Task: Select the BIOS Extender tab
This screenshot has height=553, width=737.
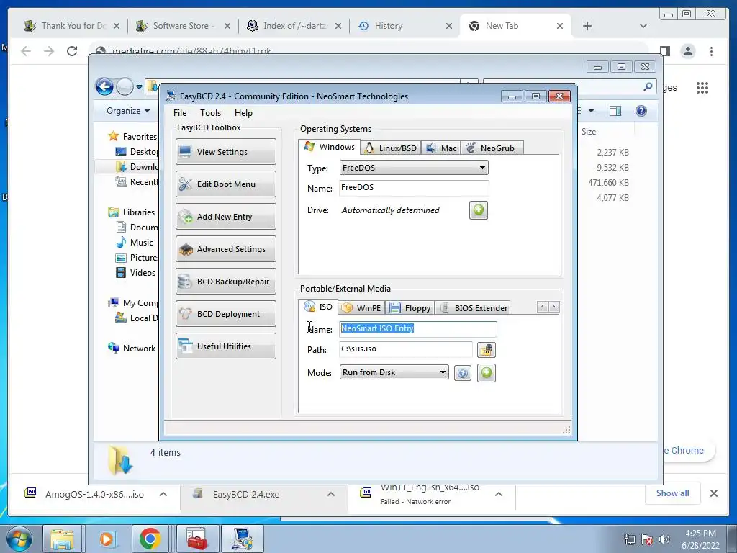Action: click(474, 308)
